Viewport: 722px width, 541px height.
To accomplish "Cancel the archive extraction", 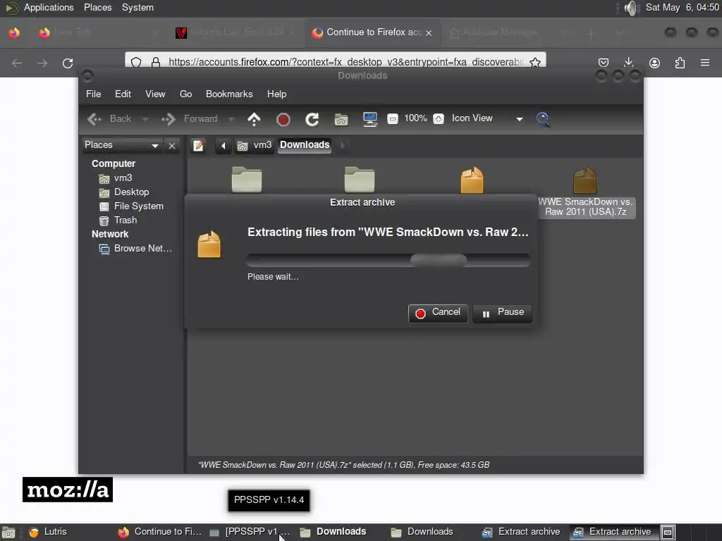I will 438,313.
